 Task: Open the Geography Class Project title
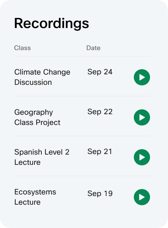coord(37,117)
